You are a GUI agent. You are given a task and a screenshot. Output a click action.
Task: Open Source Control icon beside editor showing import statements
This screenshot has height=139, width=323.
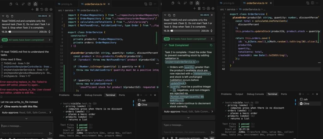23,4
